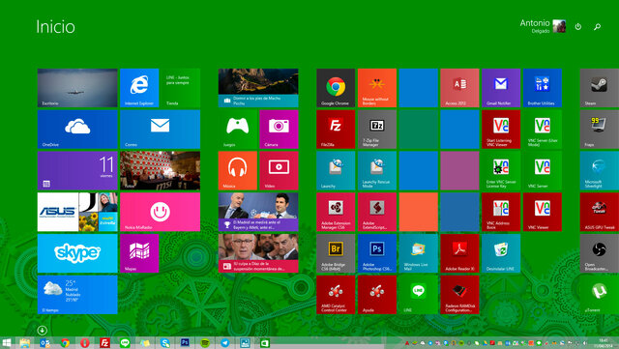The height and width of the screenshot is (349, 619).
Task: Open Telegram from the taskbar
Action: tap(224, 343)
